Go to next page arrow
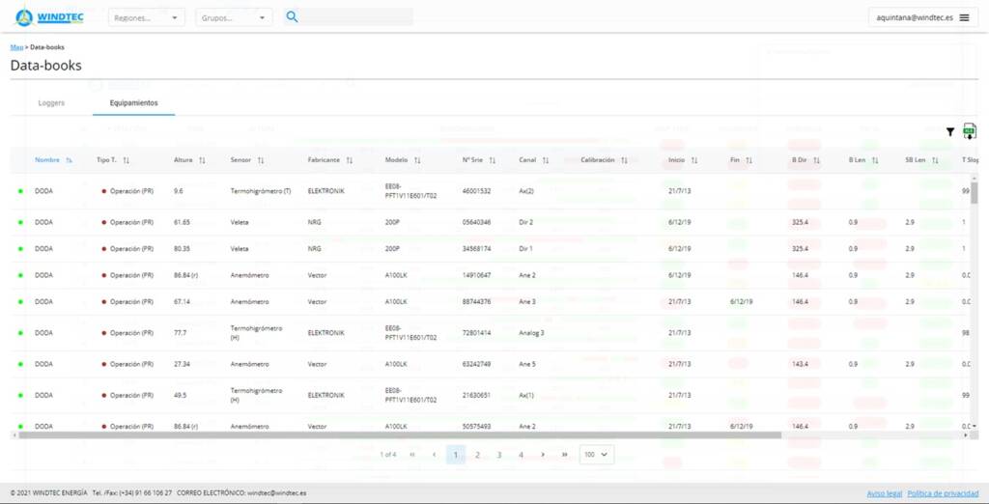This screenshot has height=504, width=989. [543, 454]
